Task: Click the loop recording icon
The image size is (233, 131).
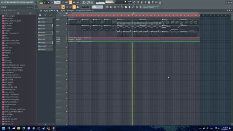Action: [x=78, y=3]
